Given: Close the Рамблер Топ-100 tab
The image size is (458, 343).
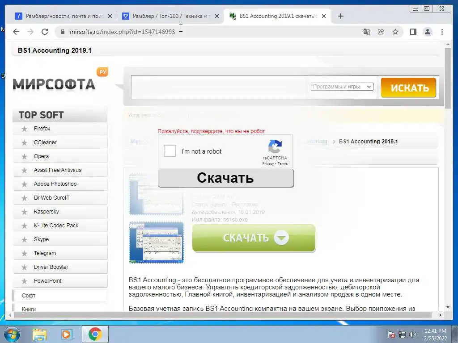Looking at the screenshot, I should click(217, 17).
